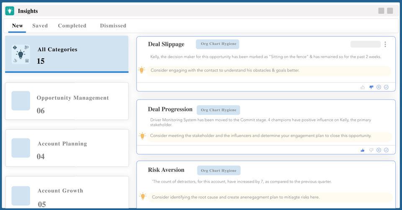Click the grey placeholder field on Deal Slippage
402x210 pixels.
tap(366, 44)
